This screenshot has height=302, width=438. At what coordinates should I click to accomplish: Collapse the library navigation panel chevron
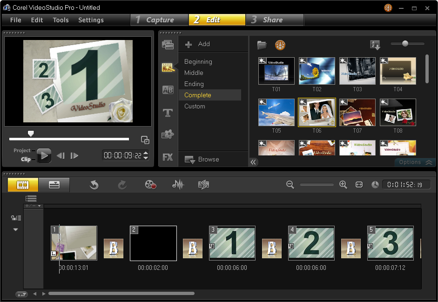(253, 162)
